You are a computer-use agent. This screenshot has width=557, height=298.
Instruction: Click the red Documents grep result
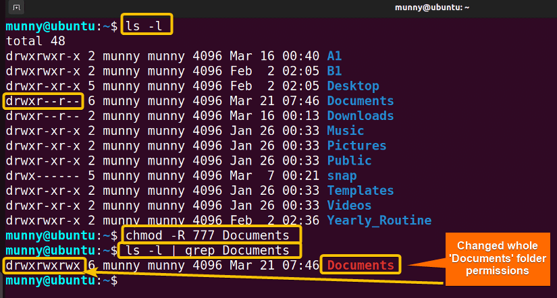point(361,265)
